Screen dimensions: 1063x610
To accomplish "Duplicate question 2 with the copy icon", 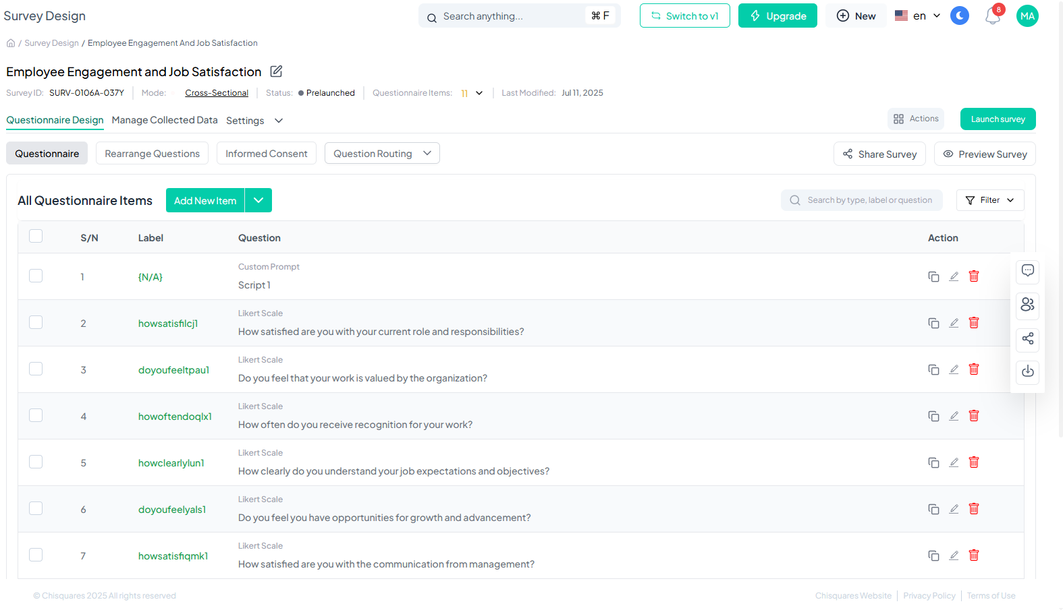I will click(933, 323).
